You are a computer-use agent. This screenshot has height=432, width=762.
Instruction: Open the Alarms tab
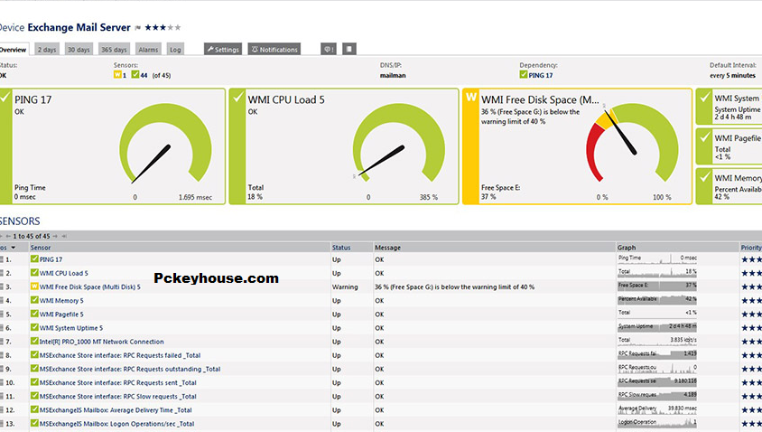148,49
